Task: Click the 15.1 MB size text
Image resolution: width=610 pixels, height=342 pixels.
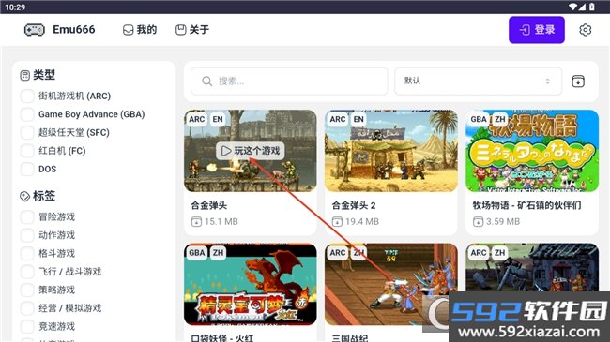Action: (x=221, y=221)
